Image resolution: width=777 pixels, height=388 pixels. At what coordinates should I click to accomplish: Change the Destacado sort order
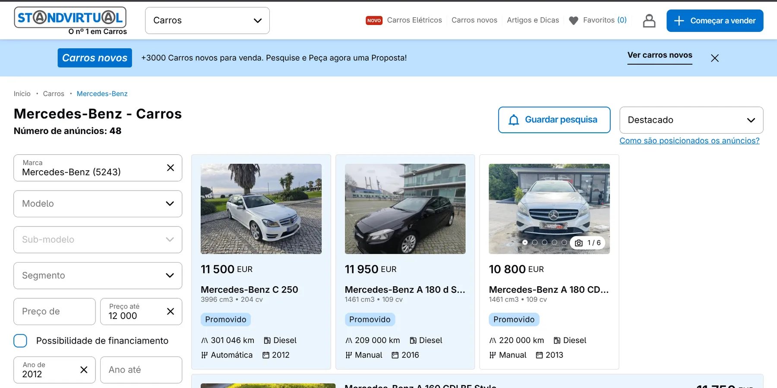coord(691,120)
